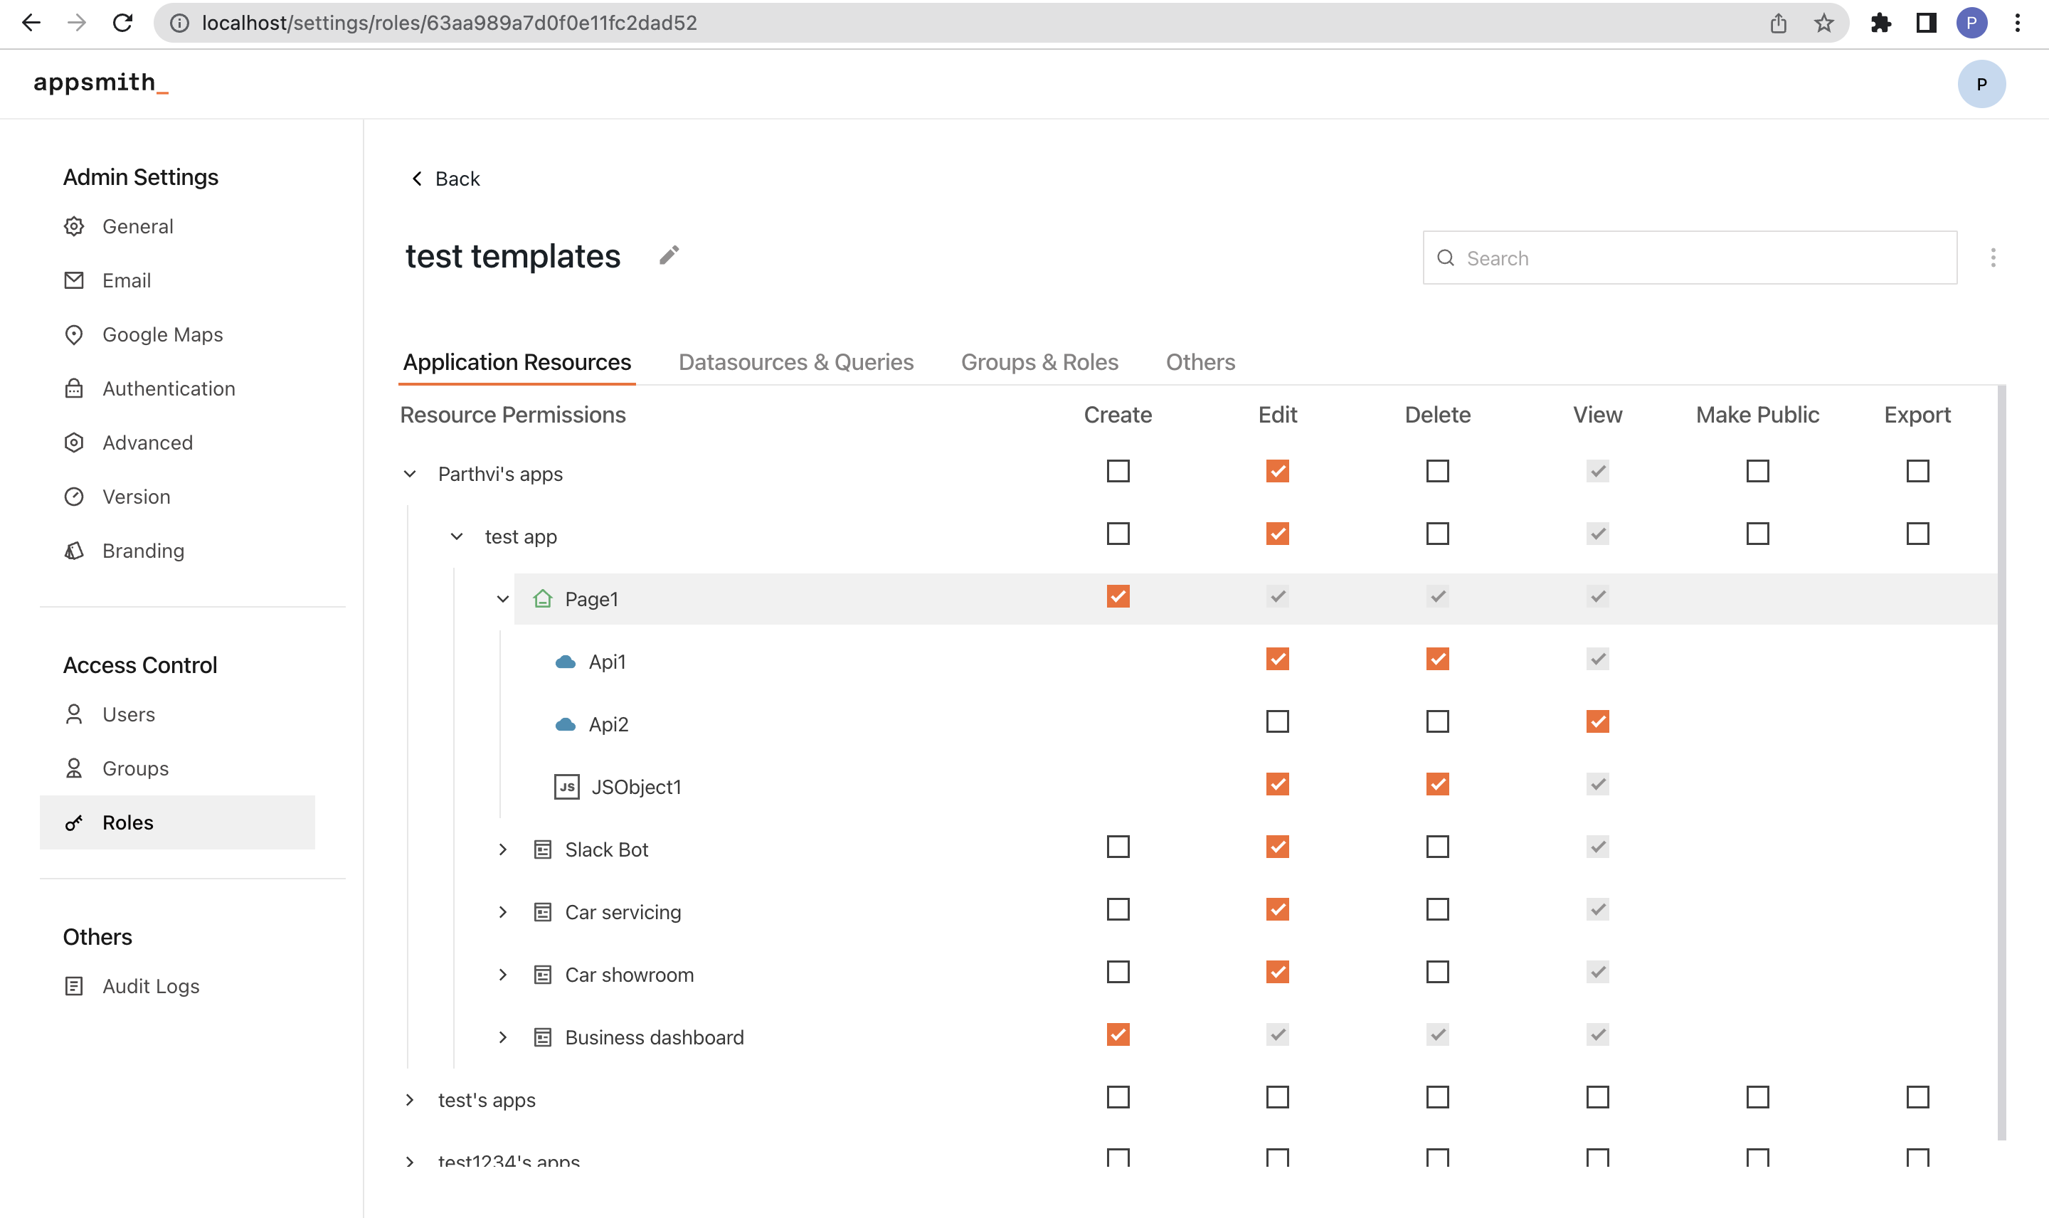The width and height of the screenshot is (2049, 1218).
Task: Toggle Delete permission for JSObject1
Action: pos(1437,784)
